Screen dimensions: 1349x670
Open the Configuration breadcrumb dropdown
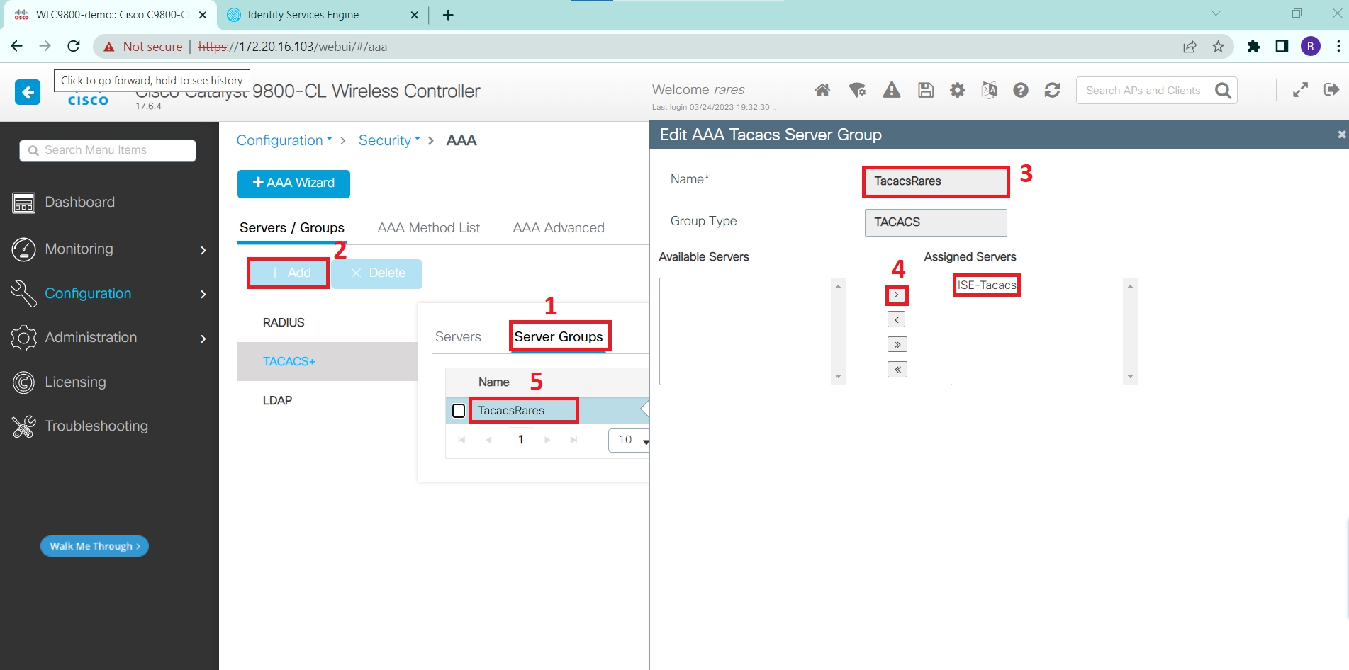284,140
